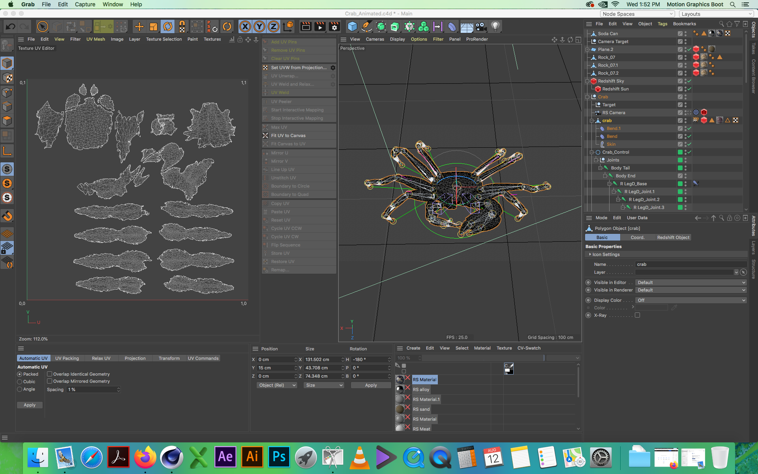
Task: Click Apply under Automatic UV
Action: [x=30, y=405]
